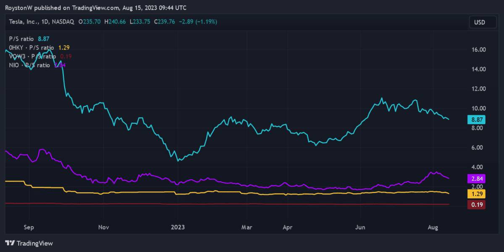This screenshot has width=504, height=252.
Task: Click the 16.00 price axis label
Action: tap(478, 49)
